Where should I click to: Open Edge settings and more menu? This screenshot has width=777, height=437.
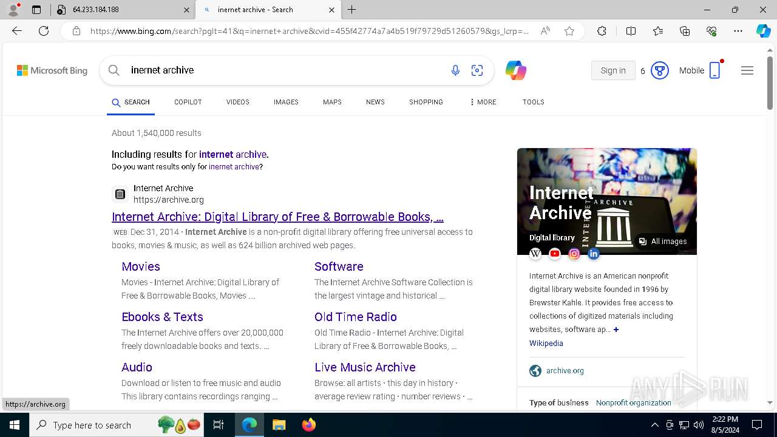(x=738, y=31)
